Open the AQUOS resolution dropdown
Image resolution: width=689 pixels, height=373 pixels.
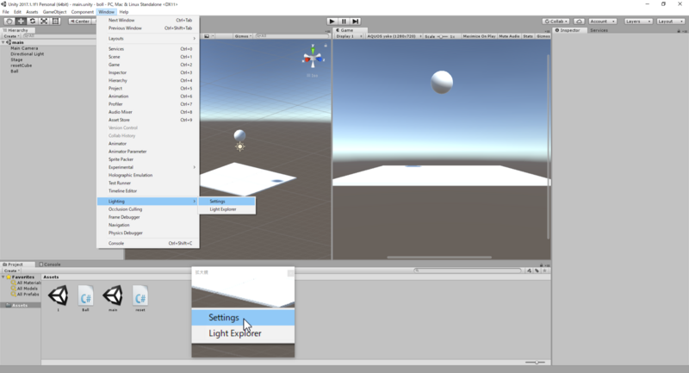(x=394, y=36)
